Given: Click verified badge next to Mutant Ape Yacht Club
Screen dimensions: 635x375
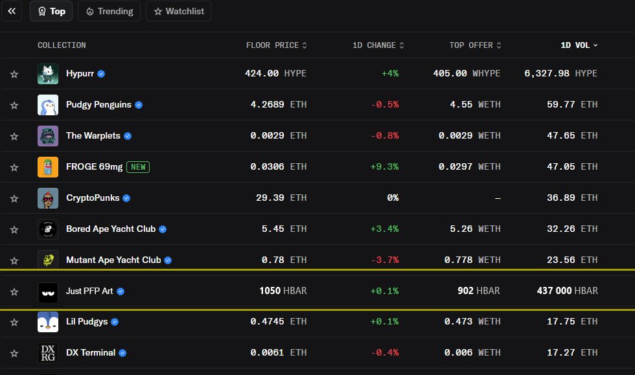Looking at the screenshot, I should click(168, 260).
